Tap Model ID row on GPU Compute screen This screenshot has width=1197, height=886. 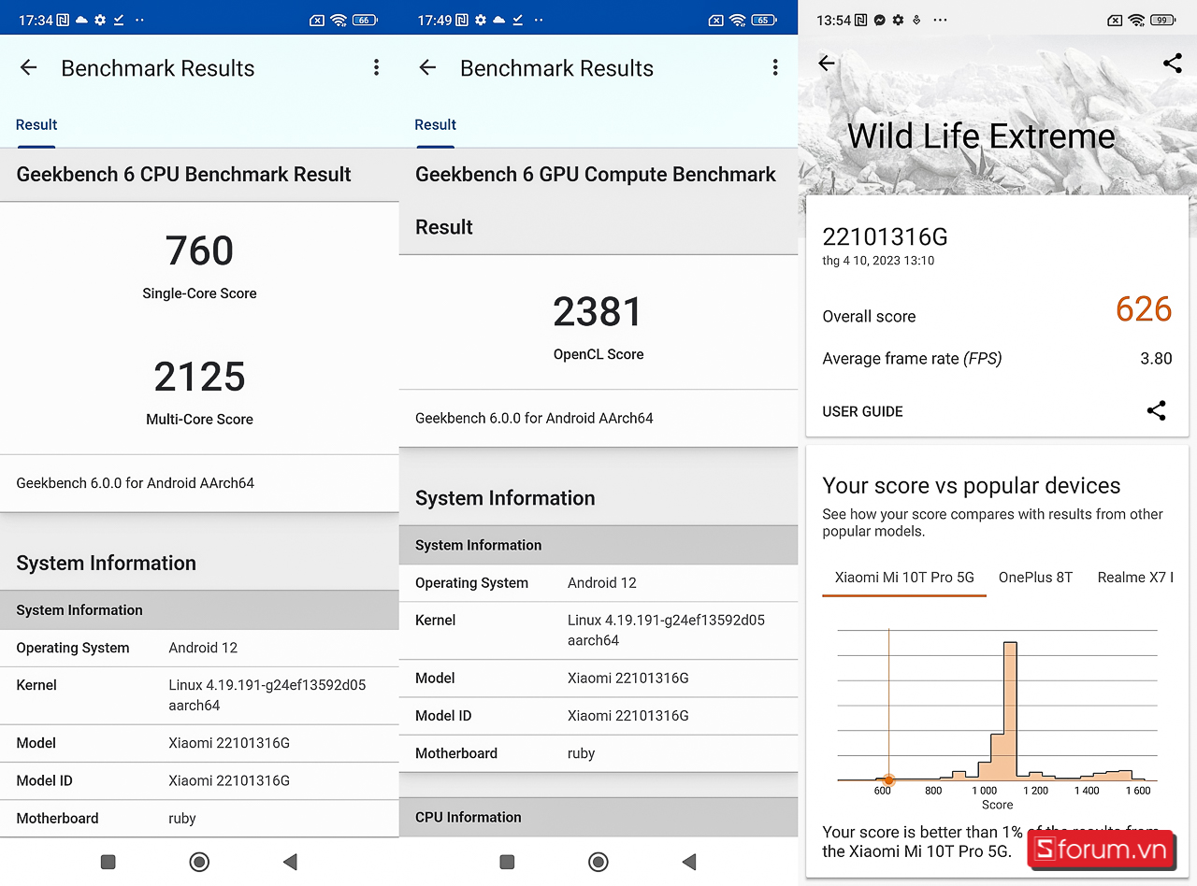(x=598, y=716)
